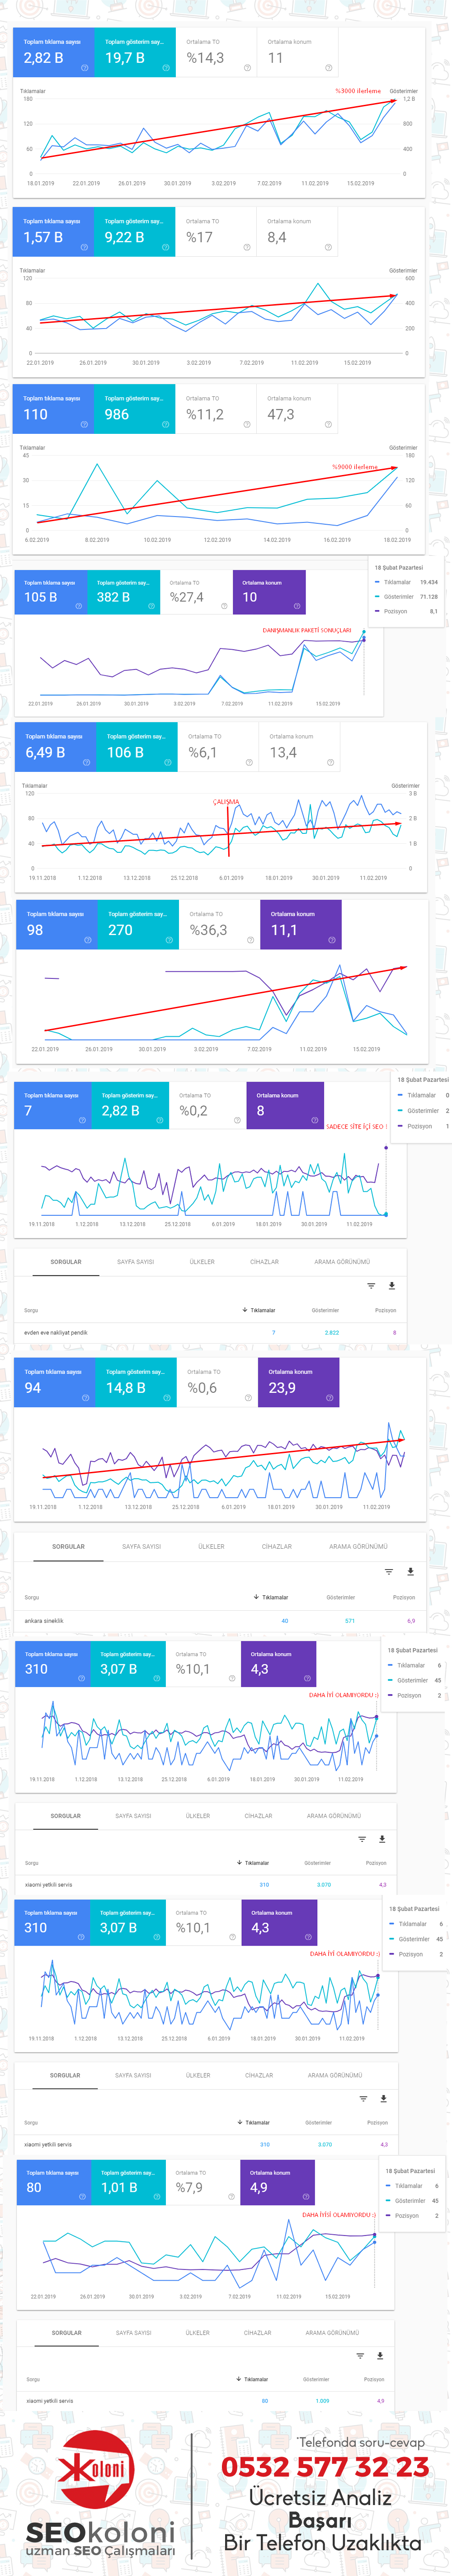Open the help icon on the 13,4 card
Screen dimensions: 452x2576
pyautogui.click(x=330, y=762)
